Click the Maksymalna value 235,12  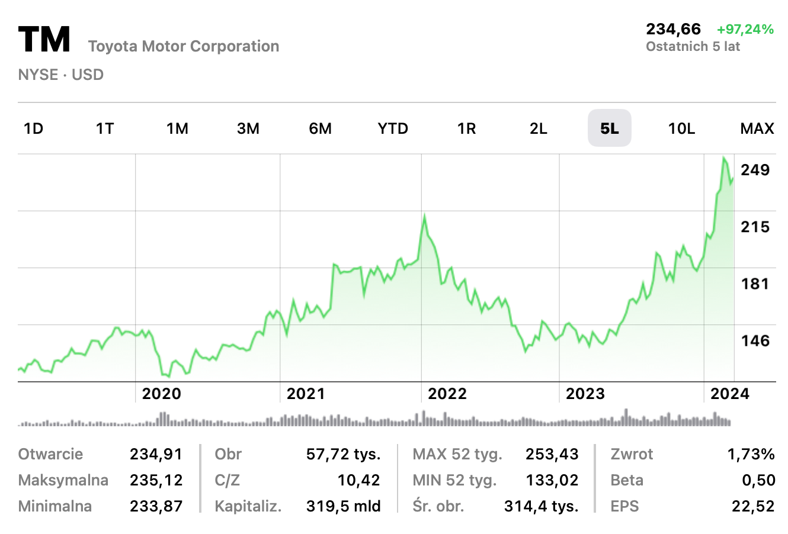click(156, 480)
